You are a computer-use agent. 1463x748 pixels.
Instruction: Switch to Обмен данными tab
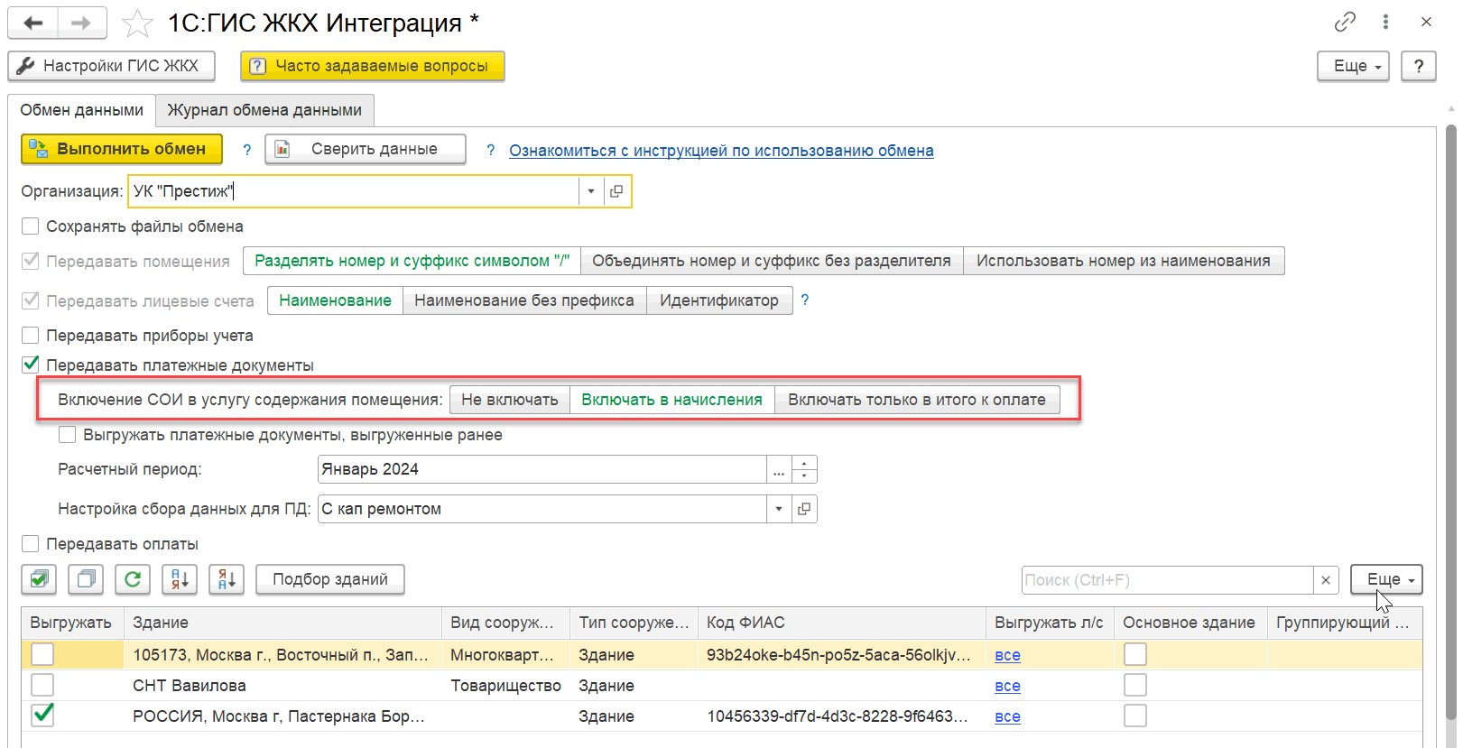[81, 110]
